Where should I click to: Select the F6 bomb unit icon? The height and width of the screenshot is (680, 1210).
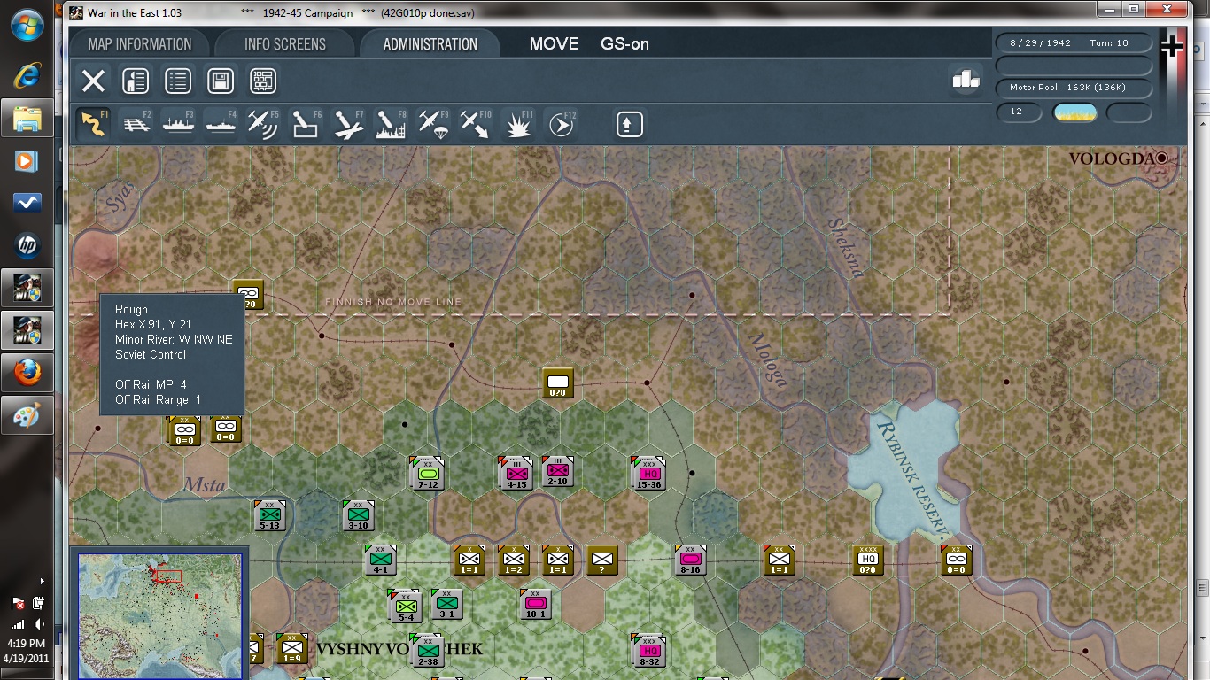coord(306,124)
